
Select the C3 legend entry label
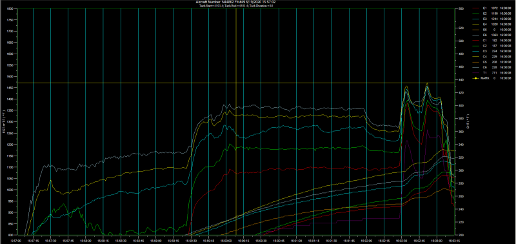(485, 52)
